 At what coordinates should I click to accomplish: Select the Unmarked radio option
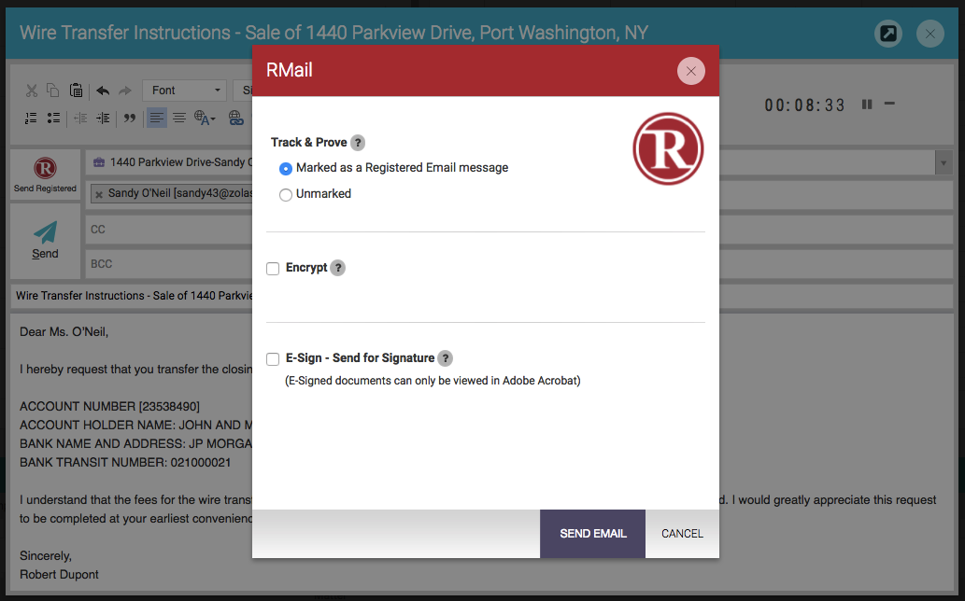pos(286,195)
